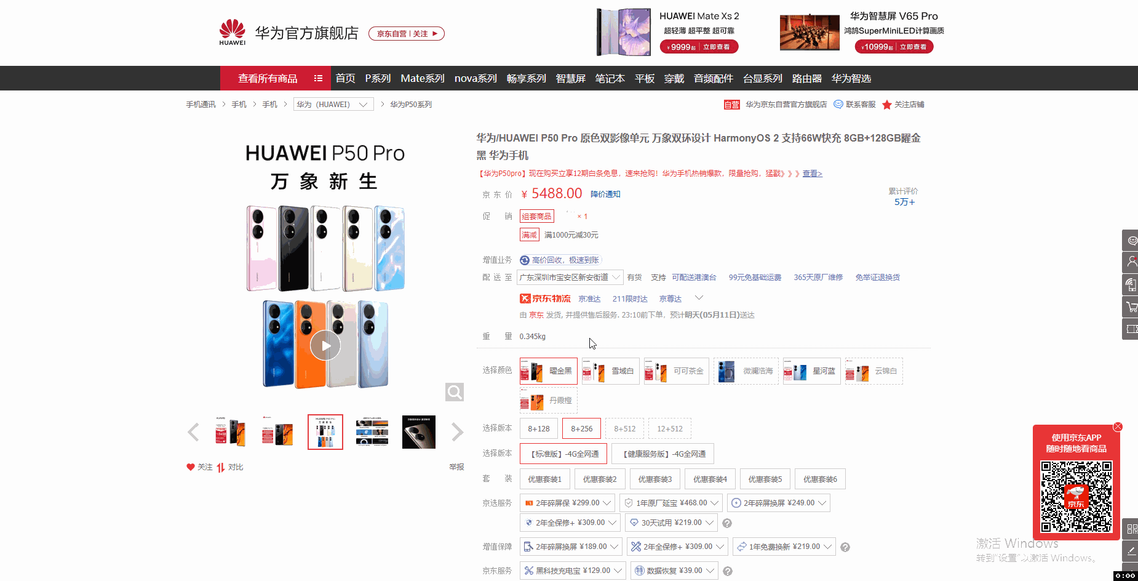Image resolution: width=1138 pixels, height=581 pixels.
Task: Open delivery address dropdown 广东深圳市宝安区
Action: (x=570, y=278)
